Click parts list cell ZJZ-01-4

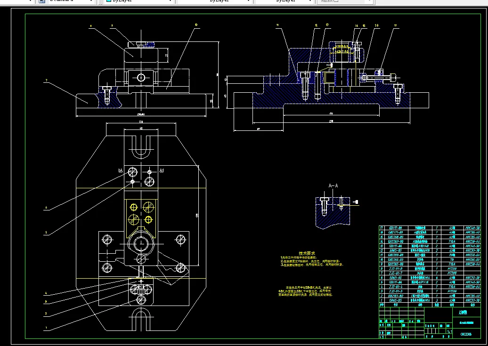point(396,287)
